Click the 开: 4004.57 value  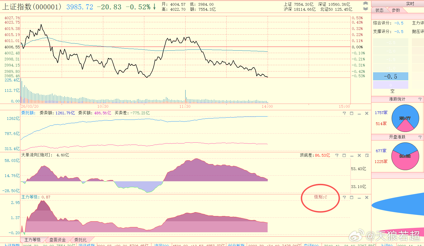(x=173, y=4)
